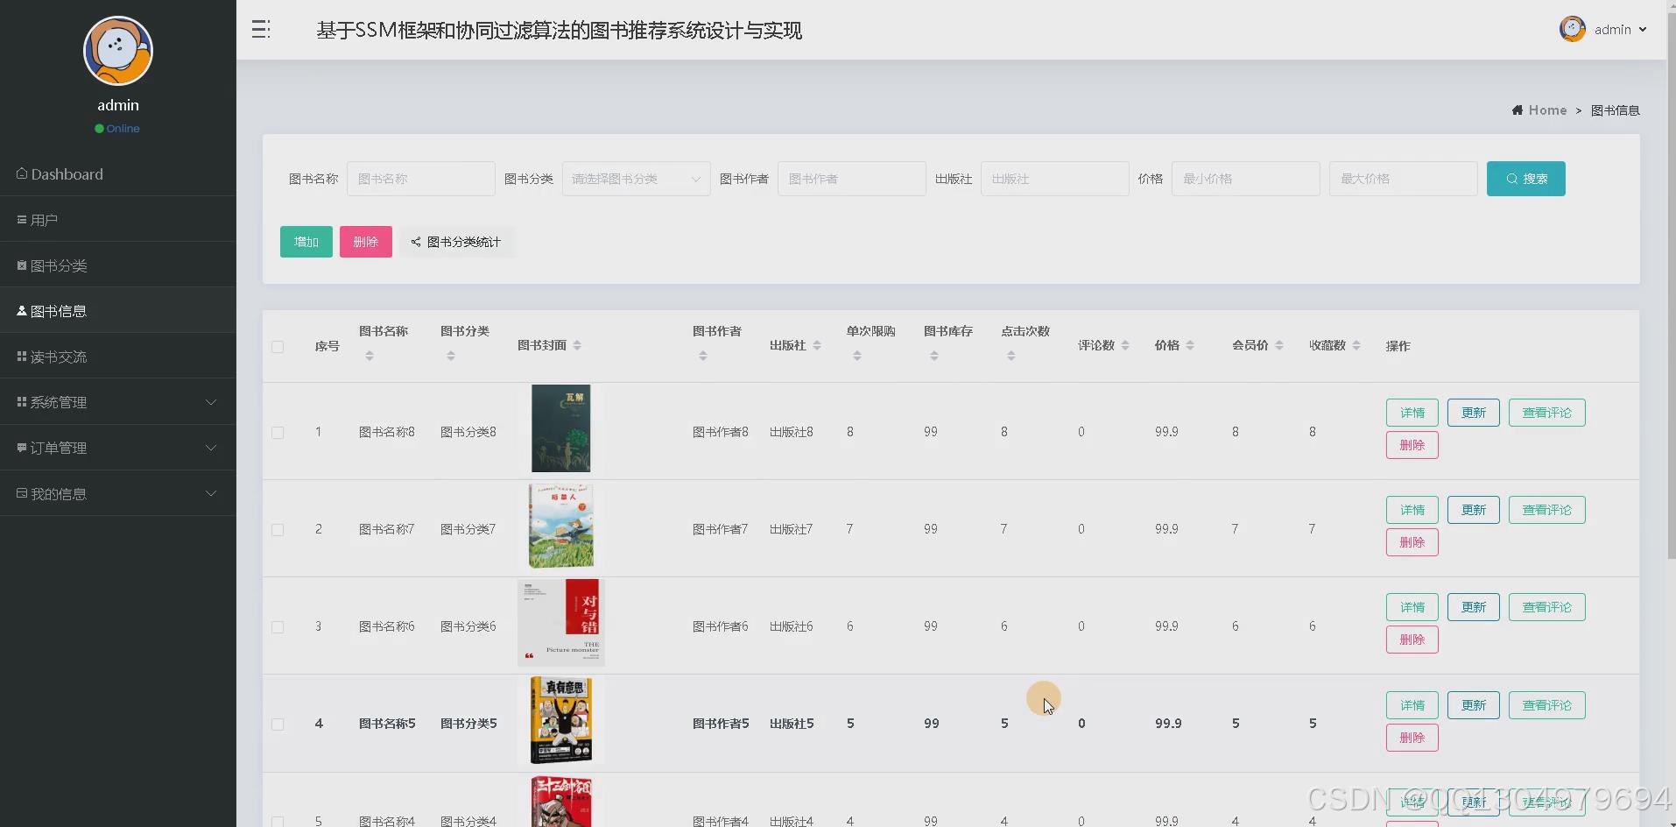
Task: Click the book cover thumbnail of 图书名称5
Action: (561, 720)
